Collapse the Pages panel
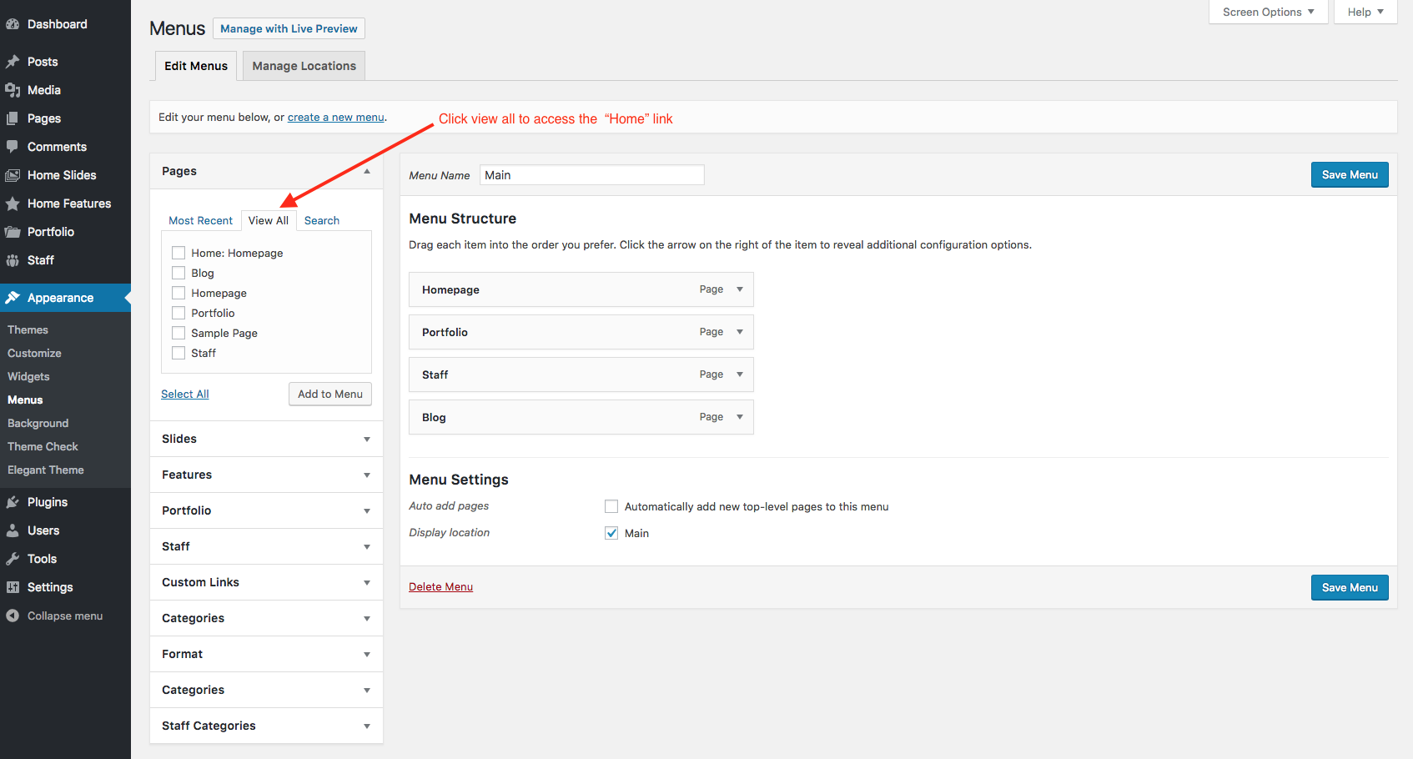Image resolution: width=1413 pixels, height=759 pixels. 367,170
